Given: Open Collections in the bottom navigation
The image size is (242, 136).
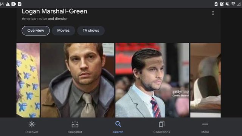Looking at the screenshot, I should (161, 127).
